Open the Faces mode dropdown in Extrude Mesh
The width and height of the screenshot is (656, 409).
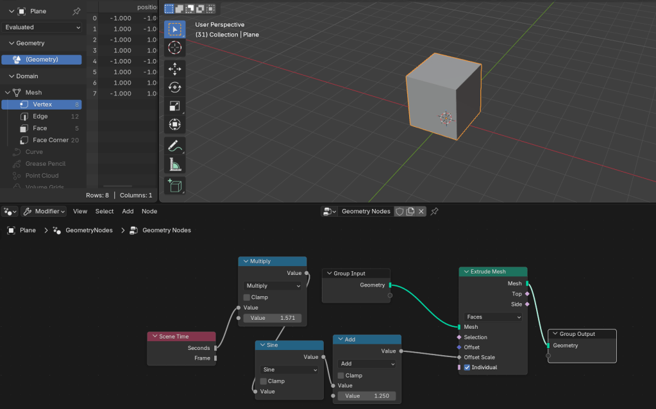493,317
